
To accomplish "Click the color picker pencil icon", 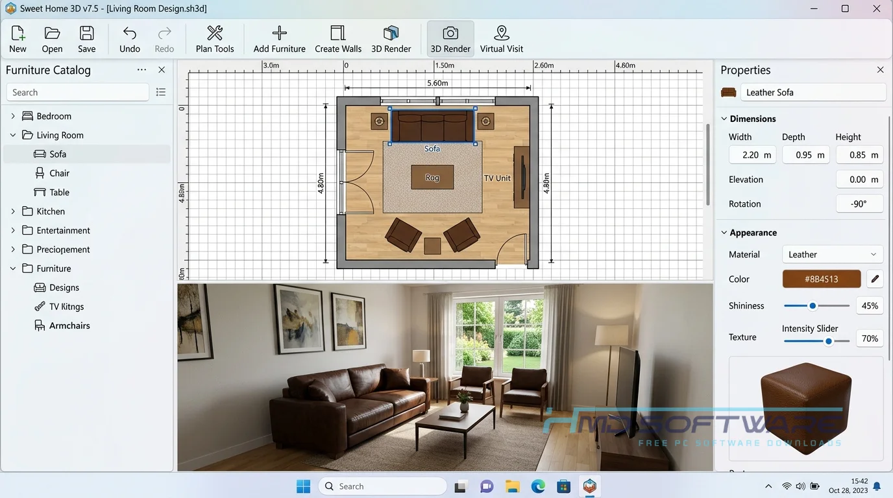I will click(x=875, y=279).
